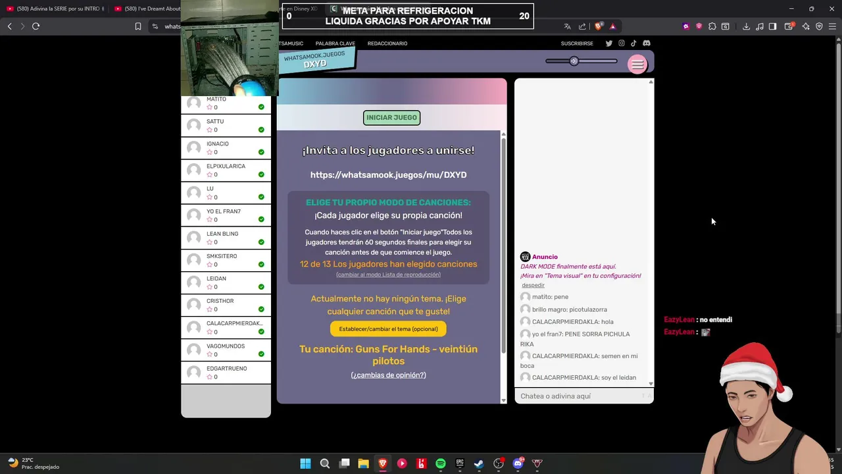Image resolution: width=842 pixels, height=474 pixels.
Task: Open site settings icon in address bar
Action: pos(155,26)
